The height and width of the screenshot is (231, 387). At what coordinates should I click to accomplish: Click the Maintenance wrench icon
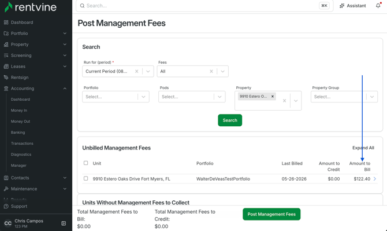pos(6,189)
